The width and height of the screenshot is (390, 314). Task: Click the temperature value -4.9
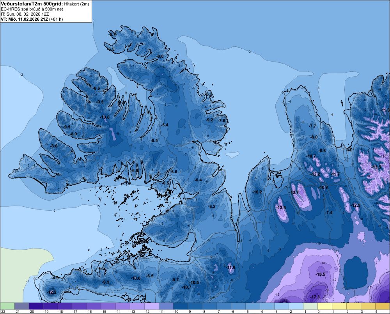click(x=55, y=278)
